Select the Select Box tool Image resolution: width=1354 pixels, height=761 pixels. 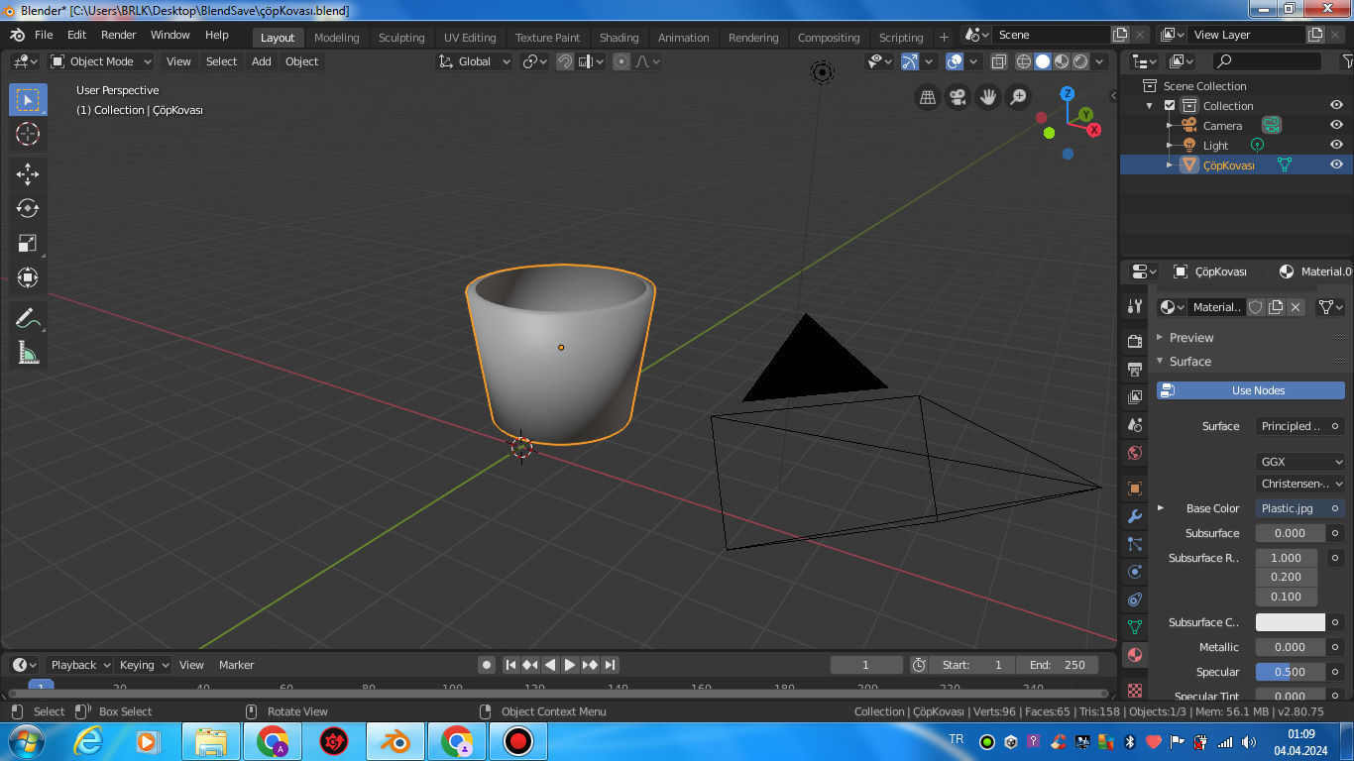coord(28,100)
